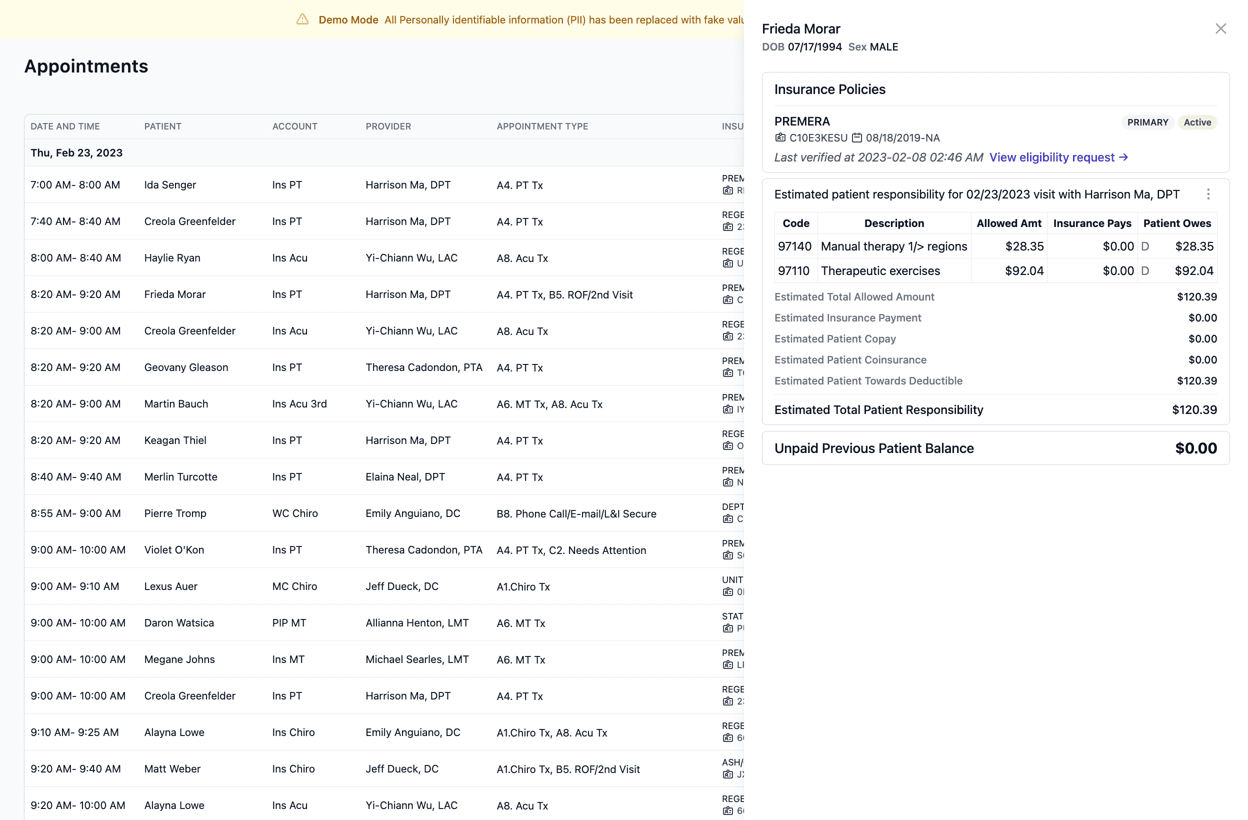1248x820 pixels.
Task: Click insurance card icon in Haylie Ryan row
Action: click(728, 263)
